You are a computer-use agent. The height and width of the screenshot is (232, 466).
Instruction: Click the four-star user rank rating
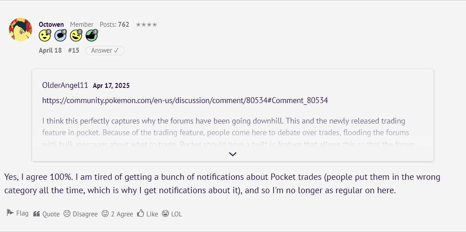(146, 25)
